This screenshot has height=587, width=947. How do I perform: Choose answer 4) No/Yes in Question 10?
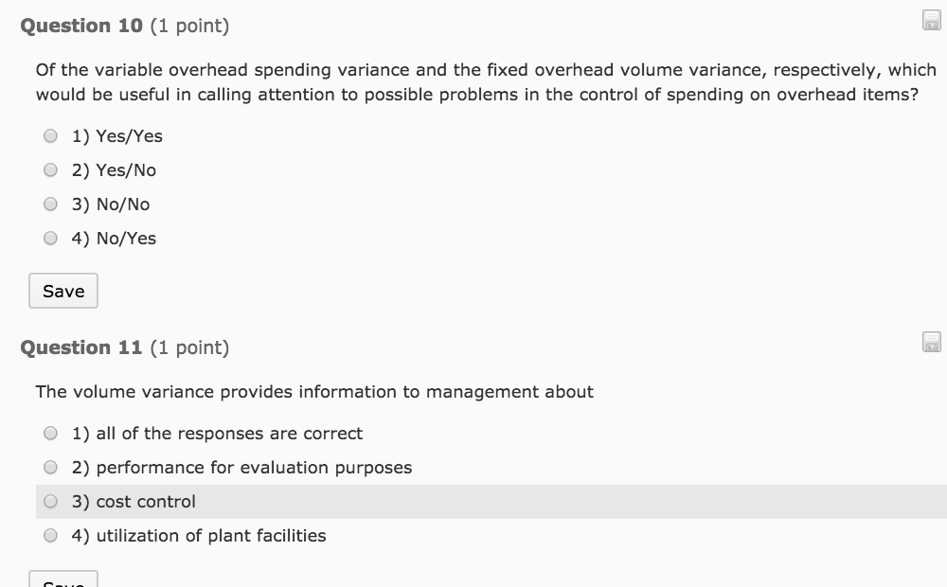(50, 238)
